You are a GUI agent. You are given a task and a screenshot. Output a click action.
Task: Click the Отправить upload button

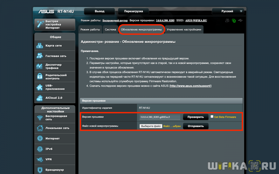(x=196, y=126)
